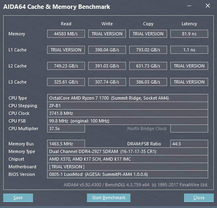217x208 pixels.
Task: Click the DRAM:FSB Ratio label
Action: point(144,144)
